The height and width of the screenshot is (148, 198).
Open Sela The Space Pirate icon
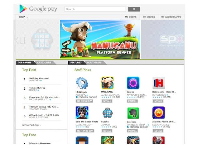pos(82,113)
